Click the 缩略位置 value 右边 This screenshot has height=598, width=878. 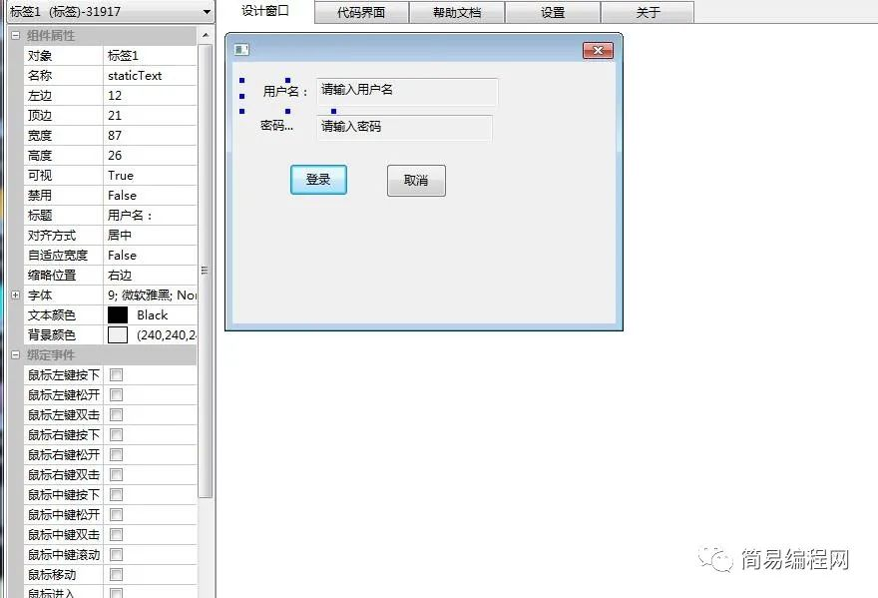[150, 276]
